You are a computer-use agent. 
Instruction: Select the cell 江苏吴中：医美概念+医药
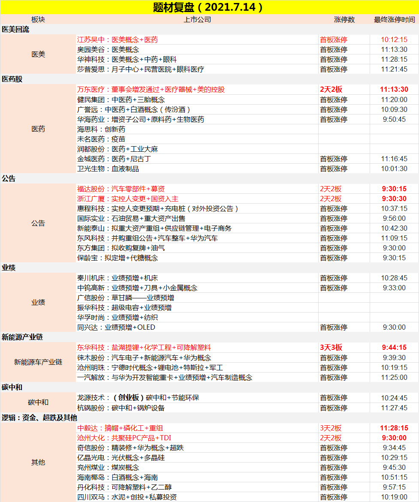(x=197, y=40)
